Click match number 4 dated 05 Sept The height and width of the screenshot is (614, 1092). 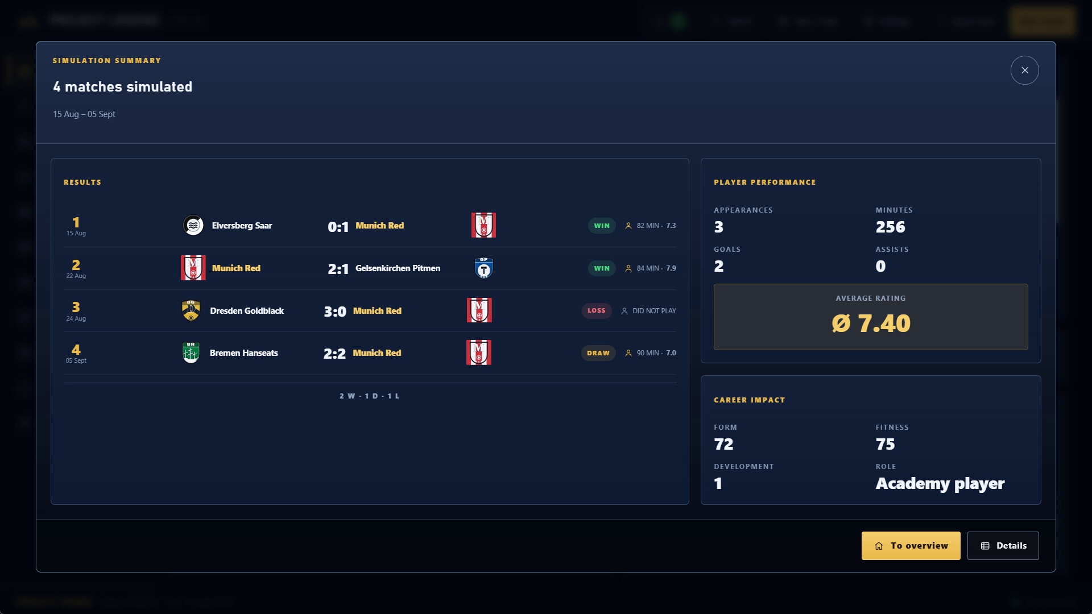(76, 353)
